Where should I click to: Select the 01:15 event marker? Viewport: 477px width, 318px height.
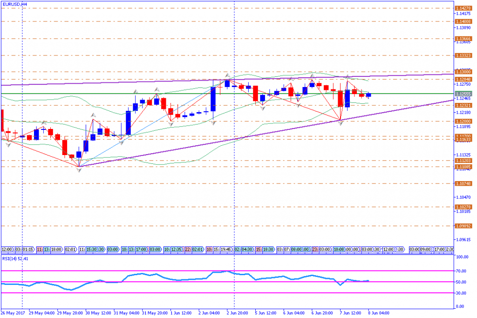tap(27, 250)
